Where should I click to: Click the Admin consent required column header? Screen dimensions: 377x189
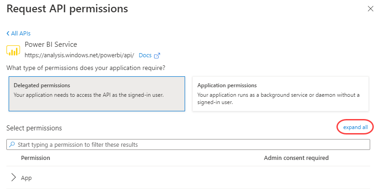tap(296, 158)
